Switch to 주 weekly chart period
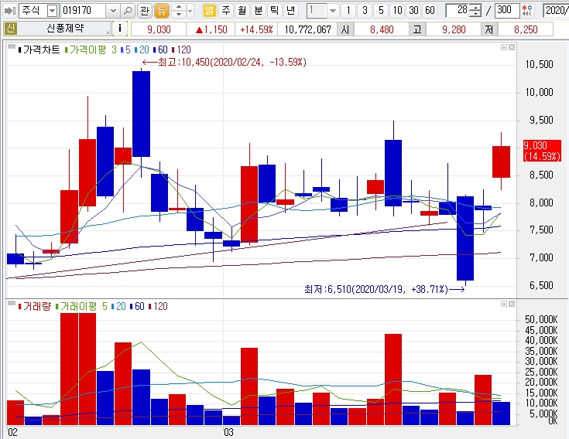This screenshot has width=569, height=439. [x=226, y=11]
